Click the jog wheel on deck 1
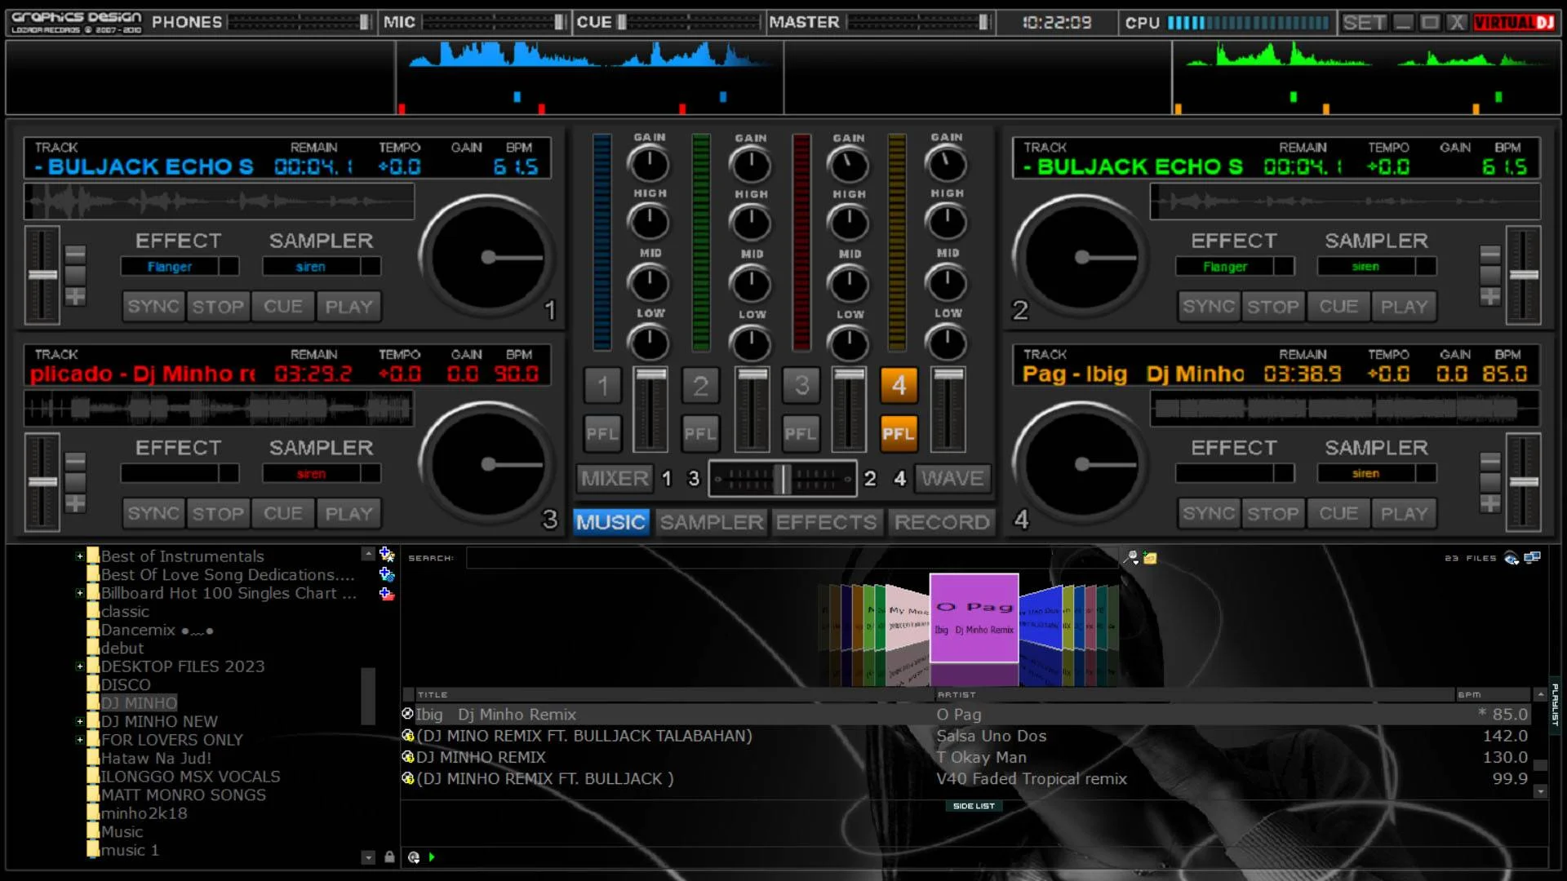Image resolution: width=1567 pixels, height=881 pixels. pyautogui.click(x=488, y=258)
